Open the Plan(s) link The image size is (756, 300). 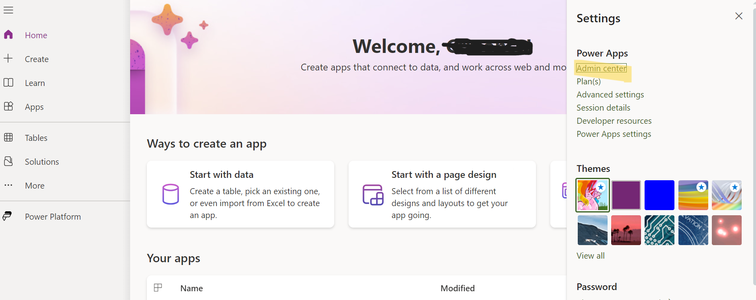(x=588, y=81)
